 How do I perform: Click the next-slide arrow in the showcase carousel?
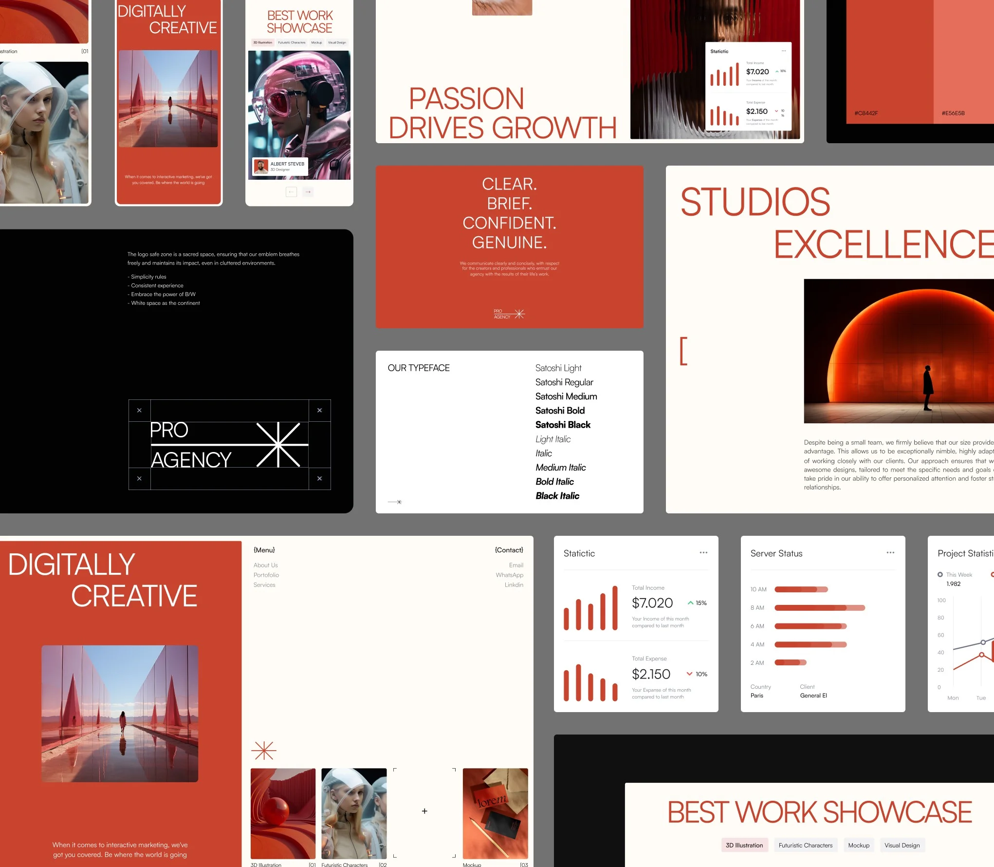[x=308, y=191]
